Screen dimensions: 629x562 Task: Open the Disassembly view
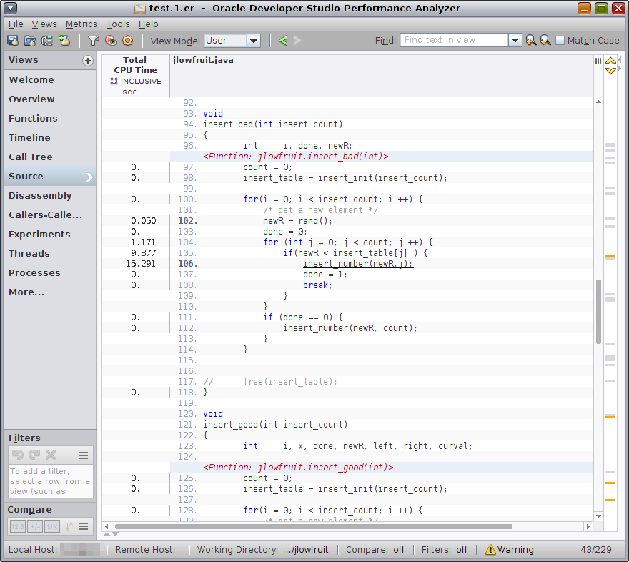(x=40, y=196)
